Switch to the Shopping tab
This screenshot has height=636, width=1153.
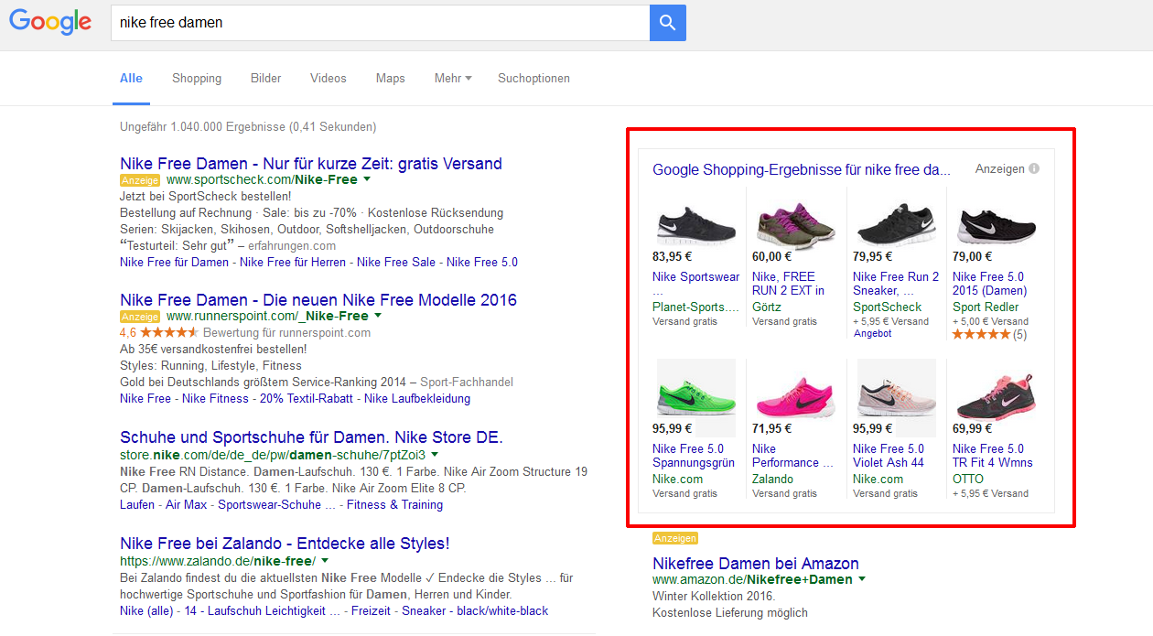(x=197, y=79)
